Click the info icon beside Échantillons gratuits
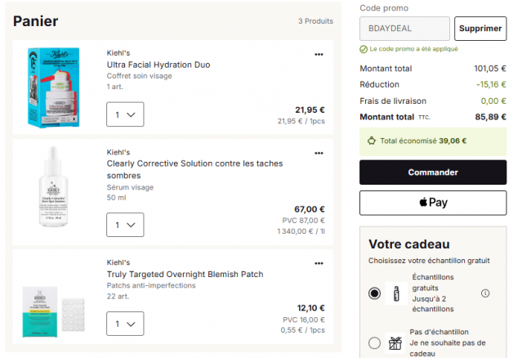Image resolution: width=531 pixels, height=358 pixels. (485, 293)
